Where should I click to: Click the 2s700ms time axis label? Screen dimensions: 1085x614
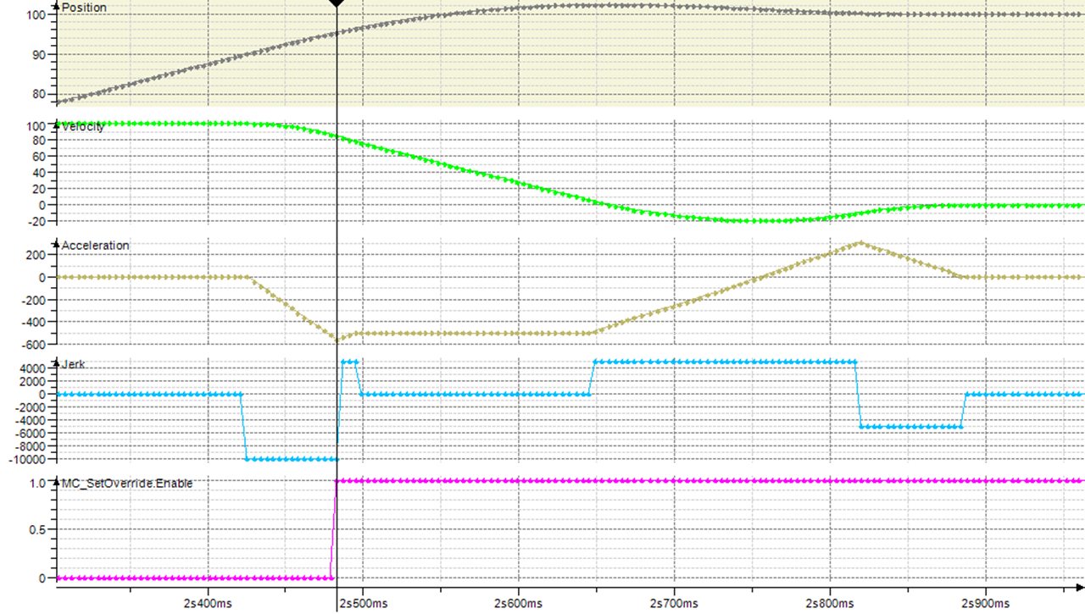click(x=673, y=603)
